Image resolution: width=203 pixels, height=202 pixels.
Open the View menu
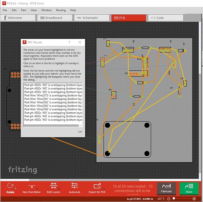coord(33,10)
